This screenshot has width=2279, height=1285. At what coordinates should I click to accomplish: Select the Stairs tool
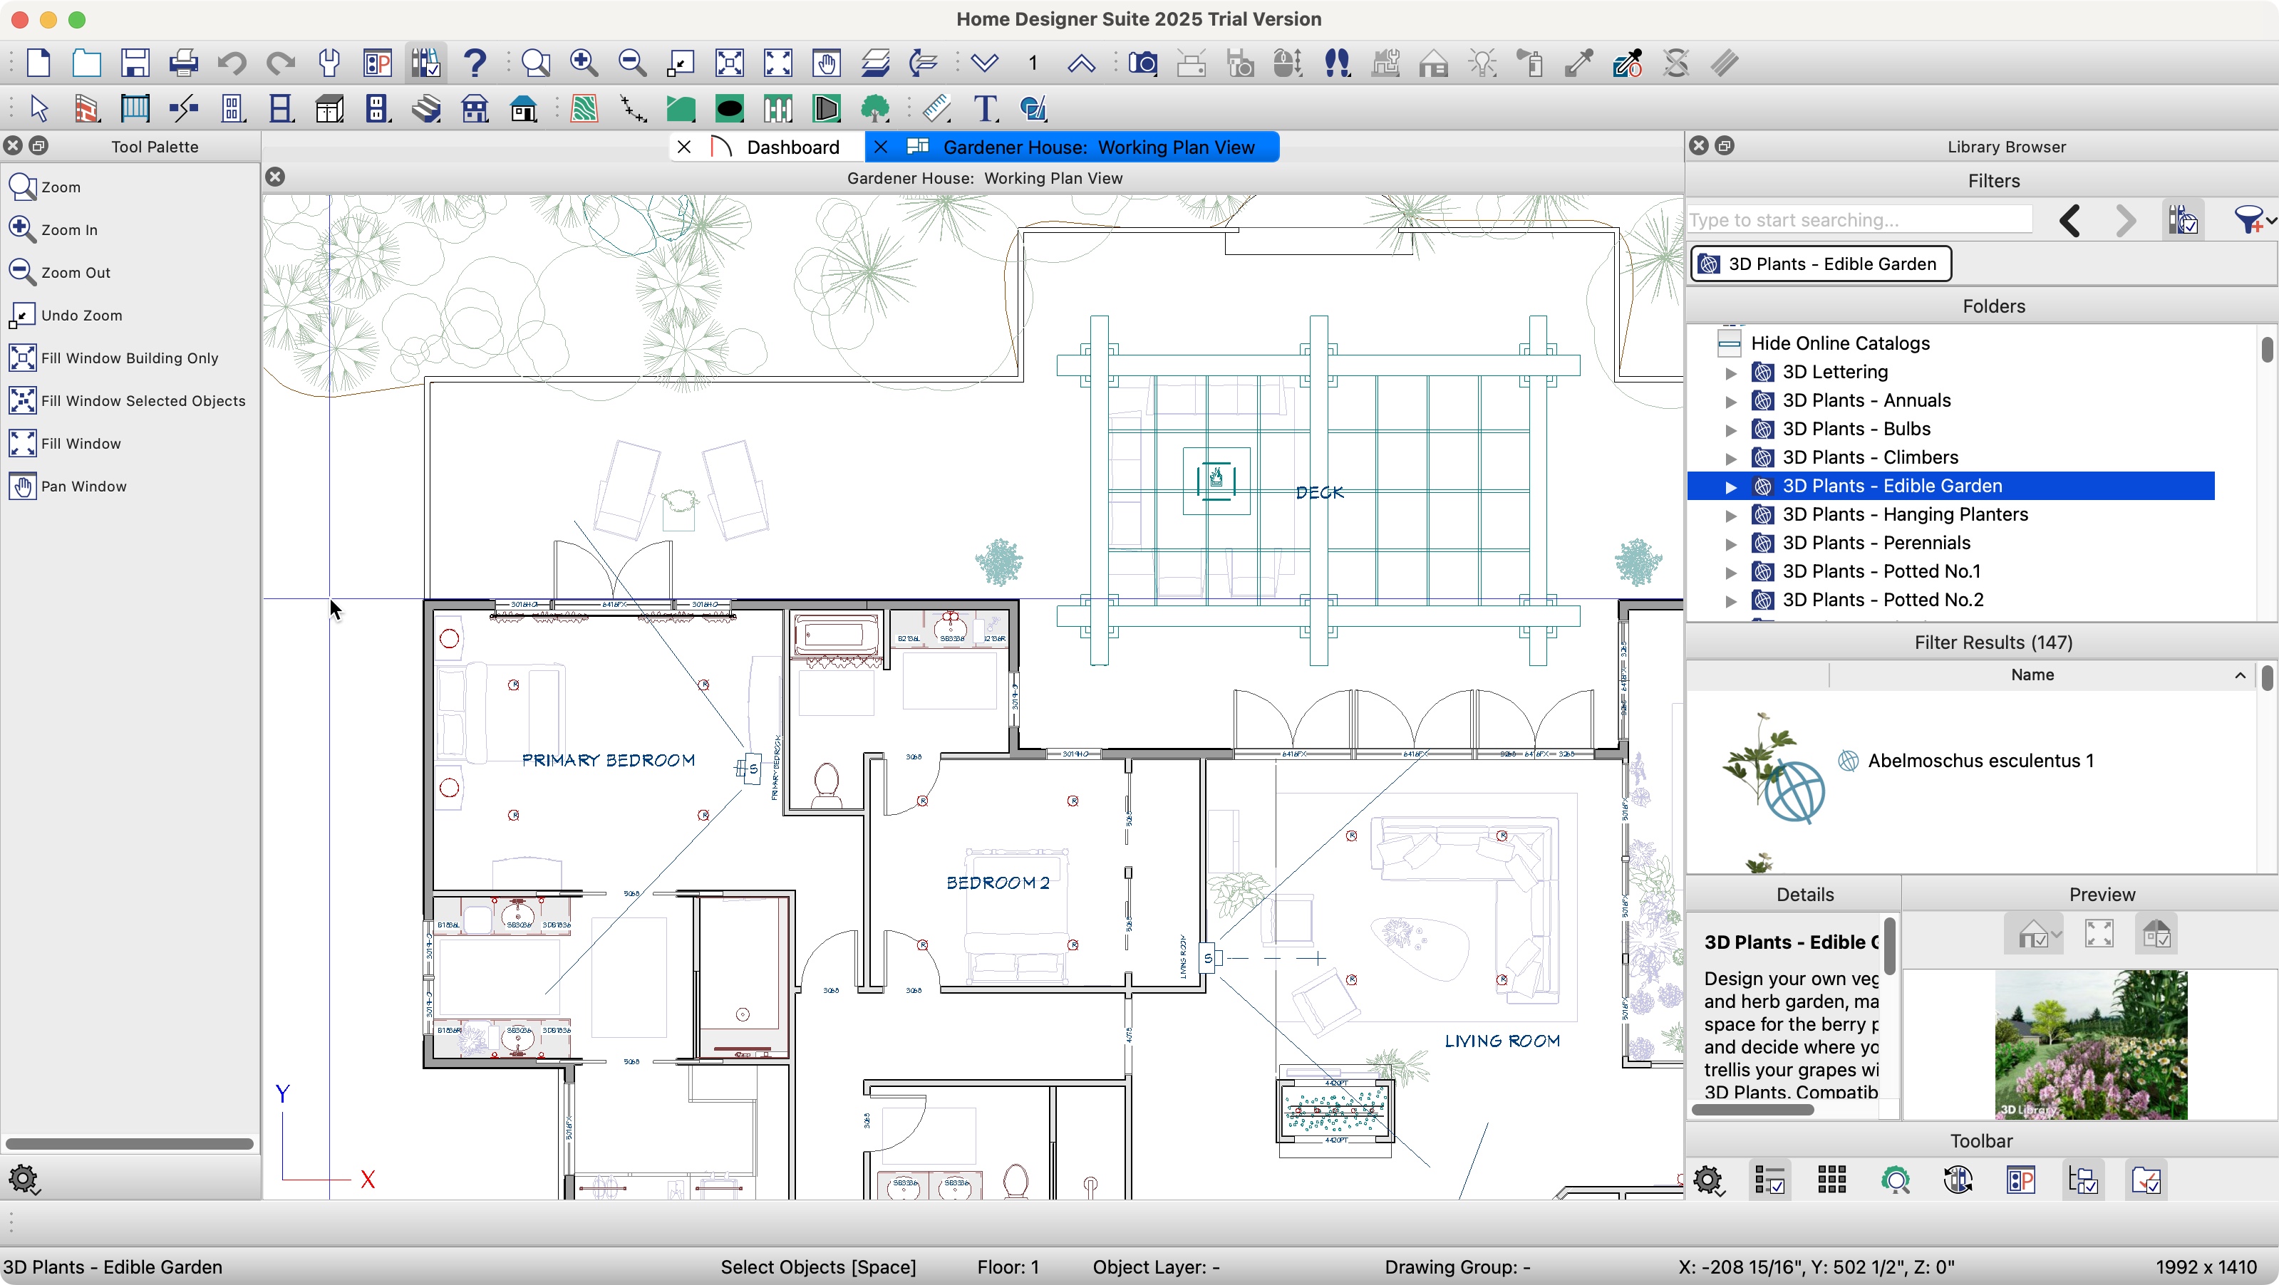point(426,108)
